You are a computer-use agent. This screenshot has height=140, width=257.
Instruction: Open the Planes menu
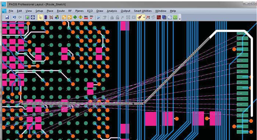[x=79, y=11]
